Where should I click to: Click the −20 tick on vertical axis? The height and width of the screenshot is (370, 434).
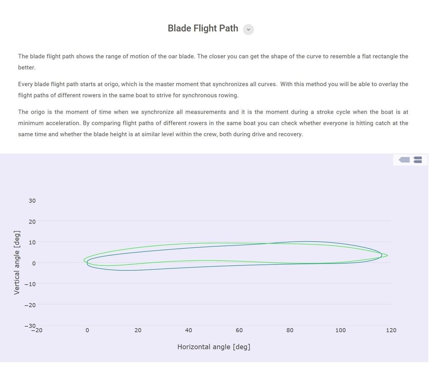click(30, 305)
